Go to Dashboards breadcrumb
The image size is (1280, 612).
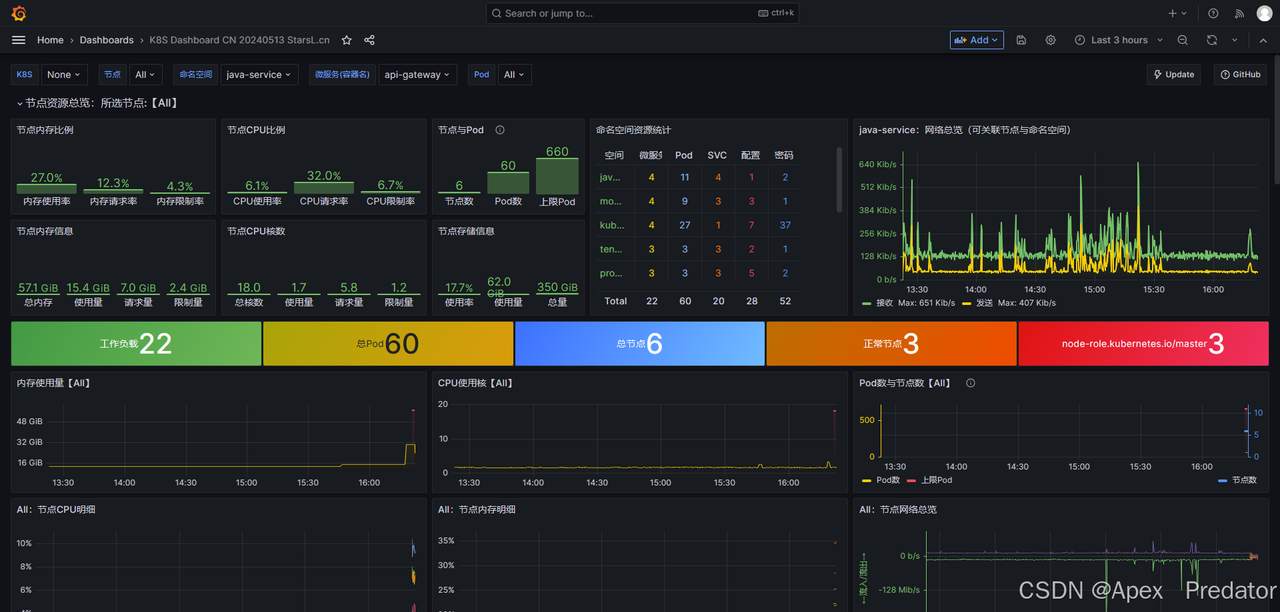point(107,40)
